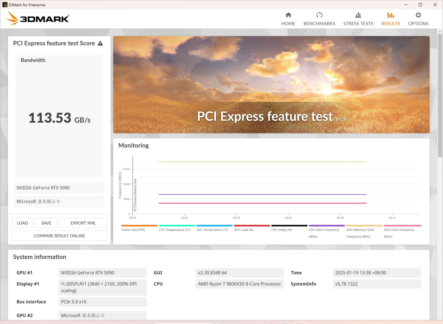443x324 pixels.
Task: Switch to the OPTIONS tab label
Action: pos(418,24)
